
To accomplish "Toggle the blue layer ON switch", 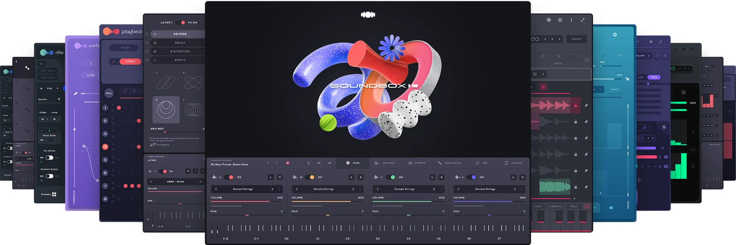I will (x=472, y=177).
